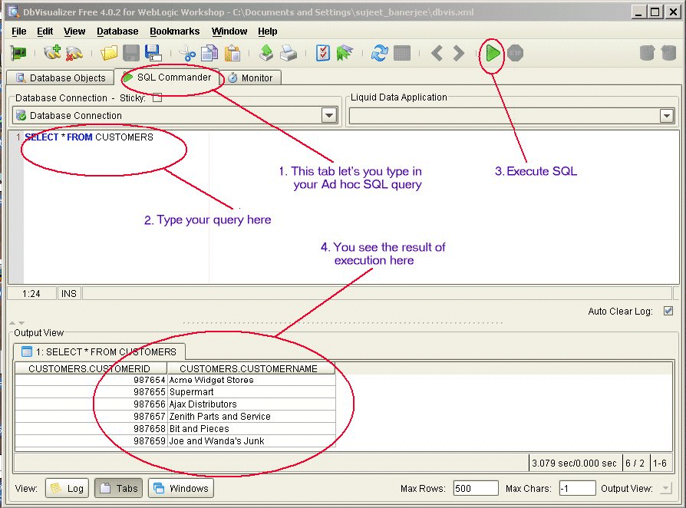Viewport: 686px width, 508px height.
Task: Click the first gray database cylinder icon
Action: coord(647,53)
